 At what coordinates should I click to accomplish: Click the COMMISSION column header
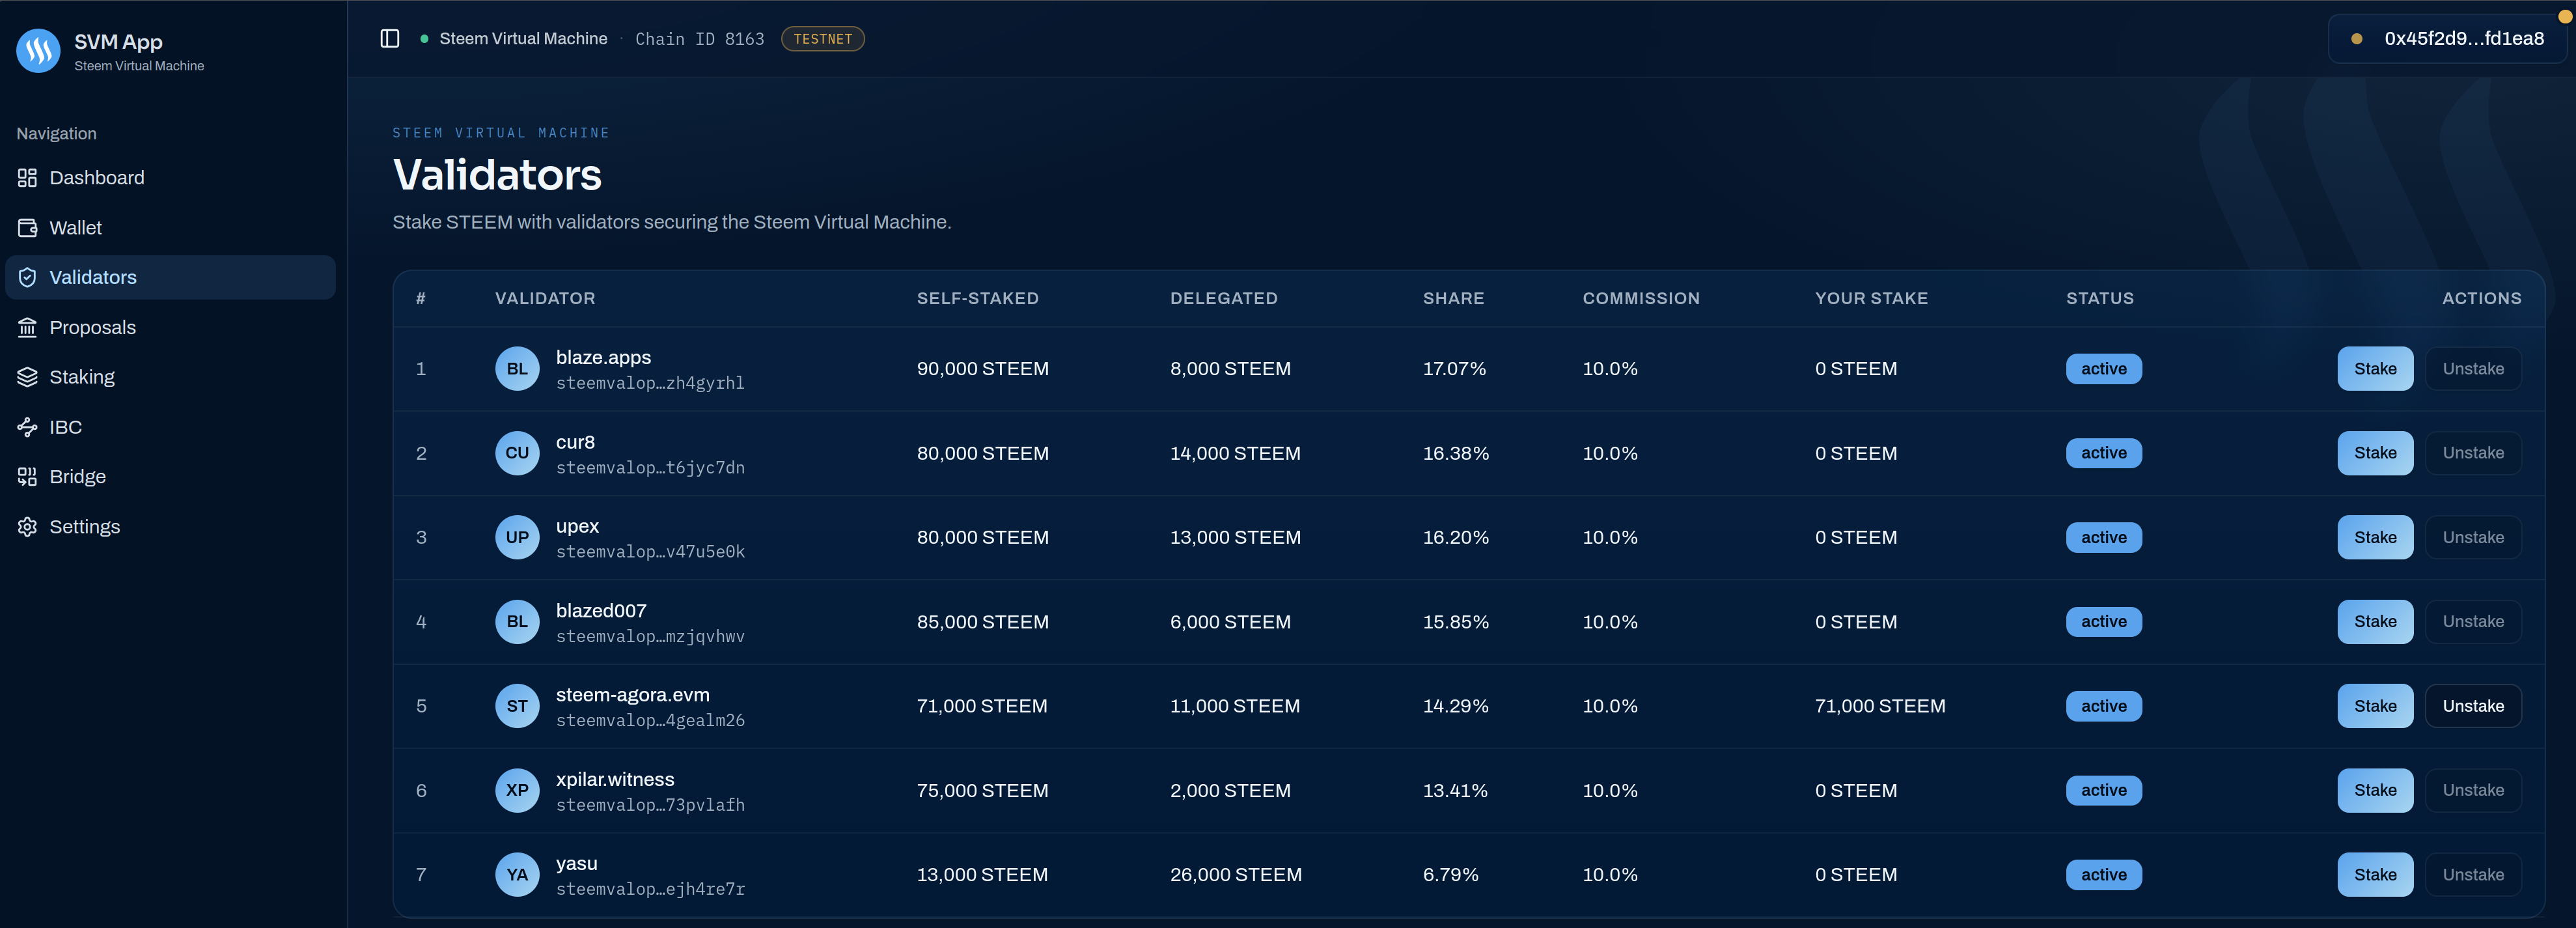click(1640, 298)
